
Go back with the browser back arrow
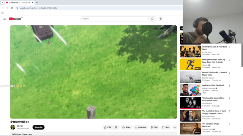pos(3,8)
